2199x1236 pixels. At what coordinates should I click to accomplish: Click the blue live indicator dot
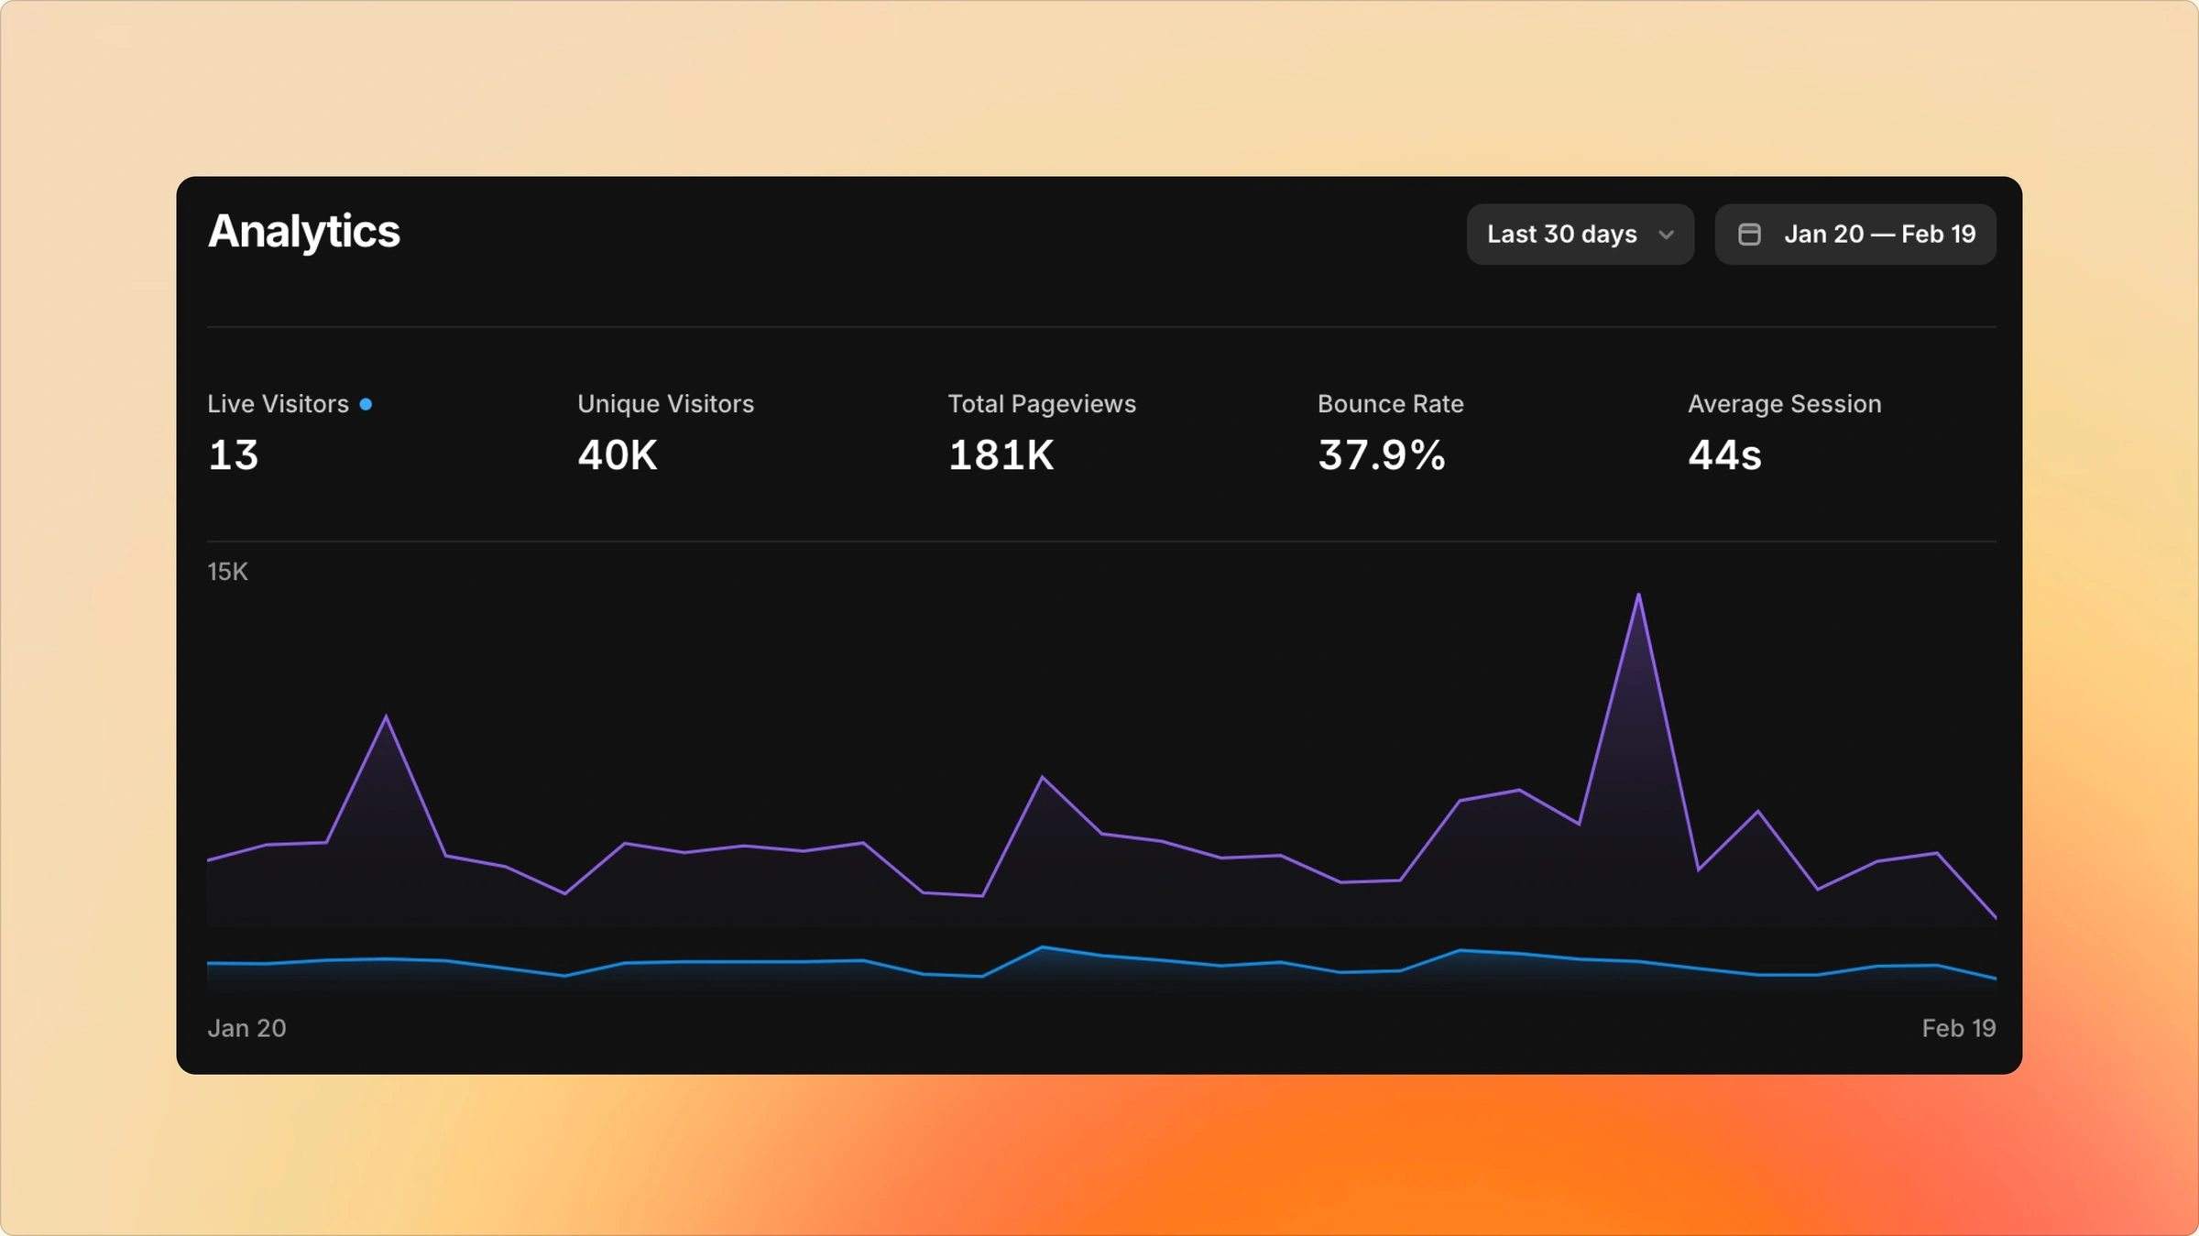(366, 404)
